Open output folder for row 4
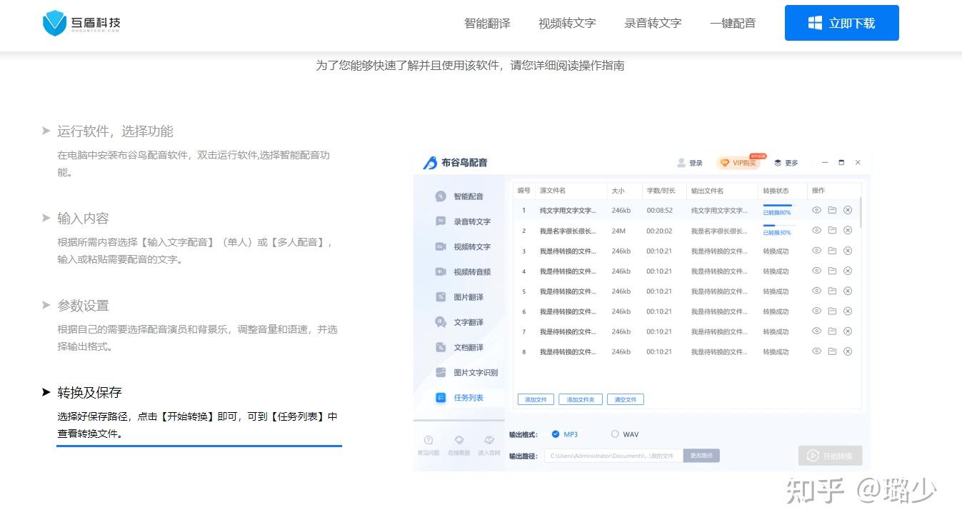The image size is (962, 530). pos(832,271)
